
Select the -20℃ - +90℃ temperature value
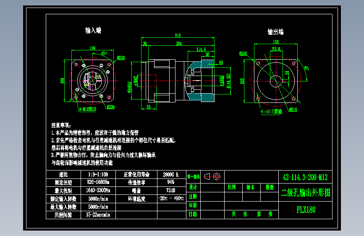coord(171,198)
